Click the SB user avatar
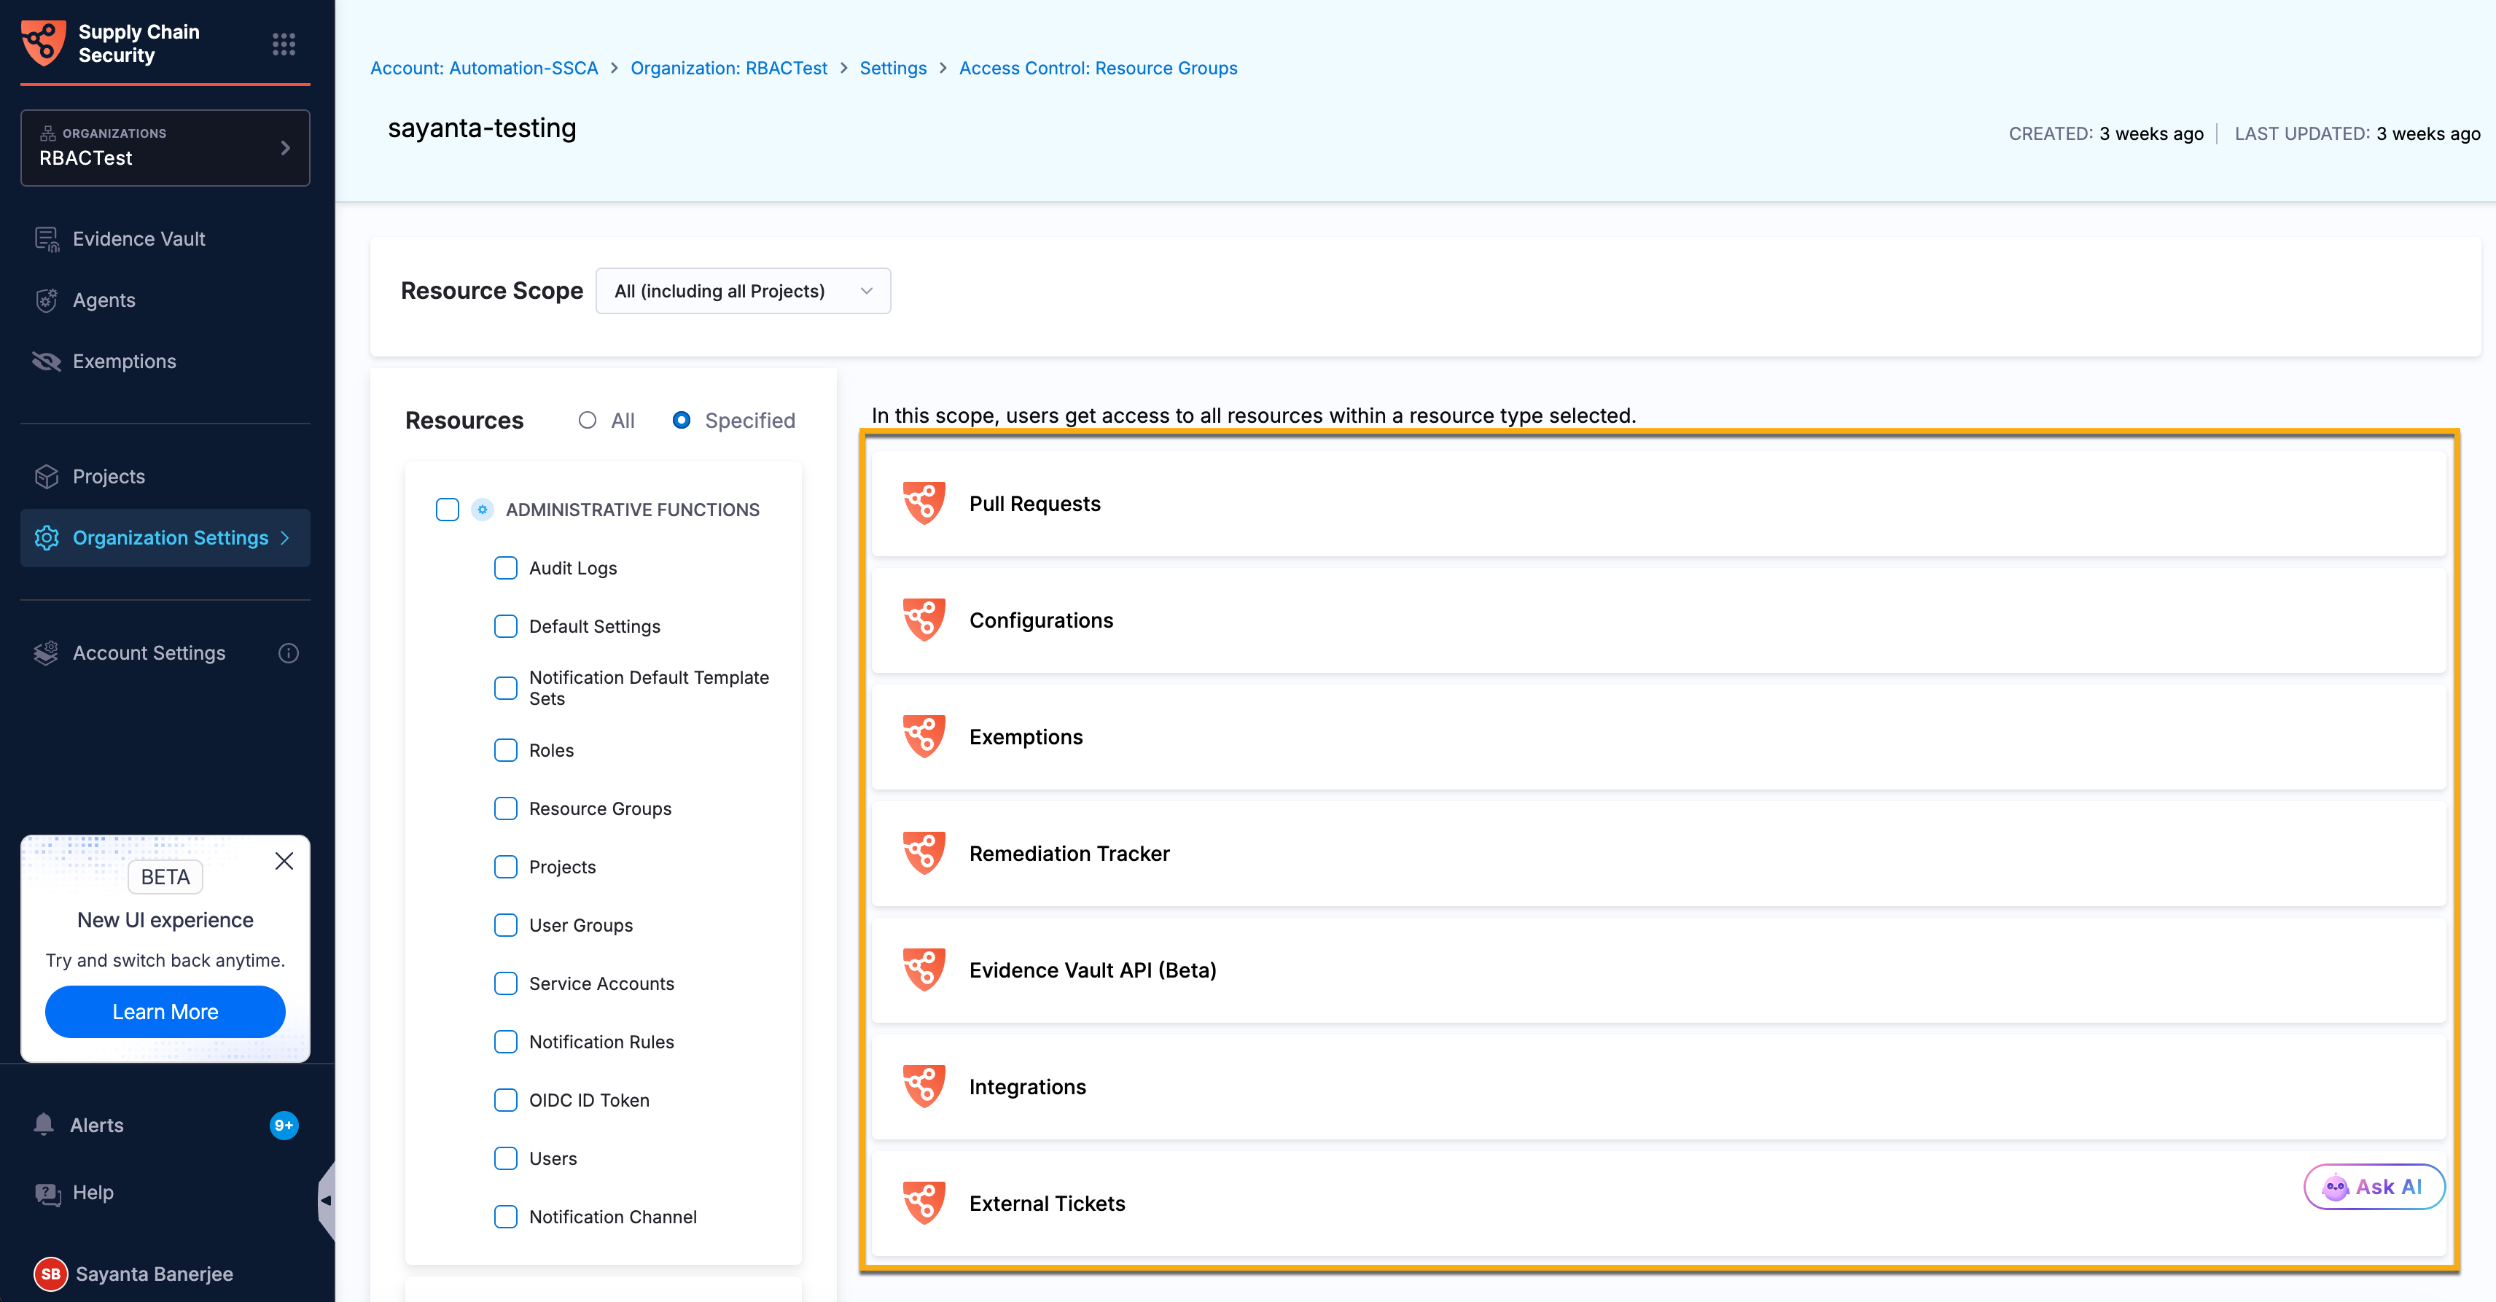2496x1302 pixels. tap(50, 1274)
